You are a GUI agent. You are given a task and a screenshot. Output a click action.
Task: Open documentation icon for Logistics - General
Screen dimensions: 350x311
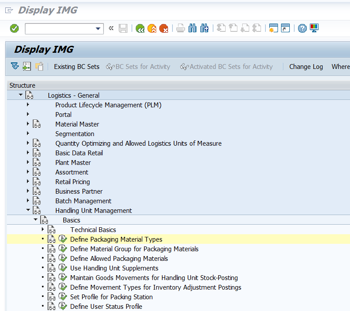click(29, 95)
